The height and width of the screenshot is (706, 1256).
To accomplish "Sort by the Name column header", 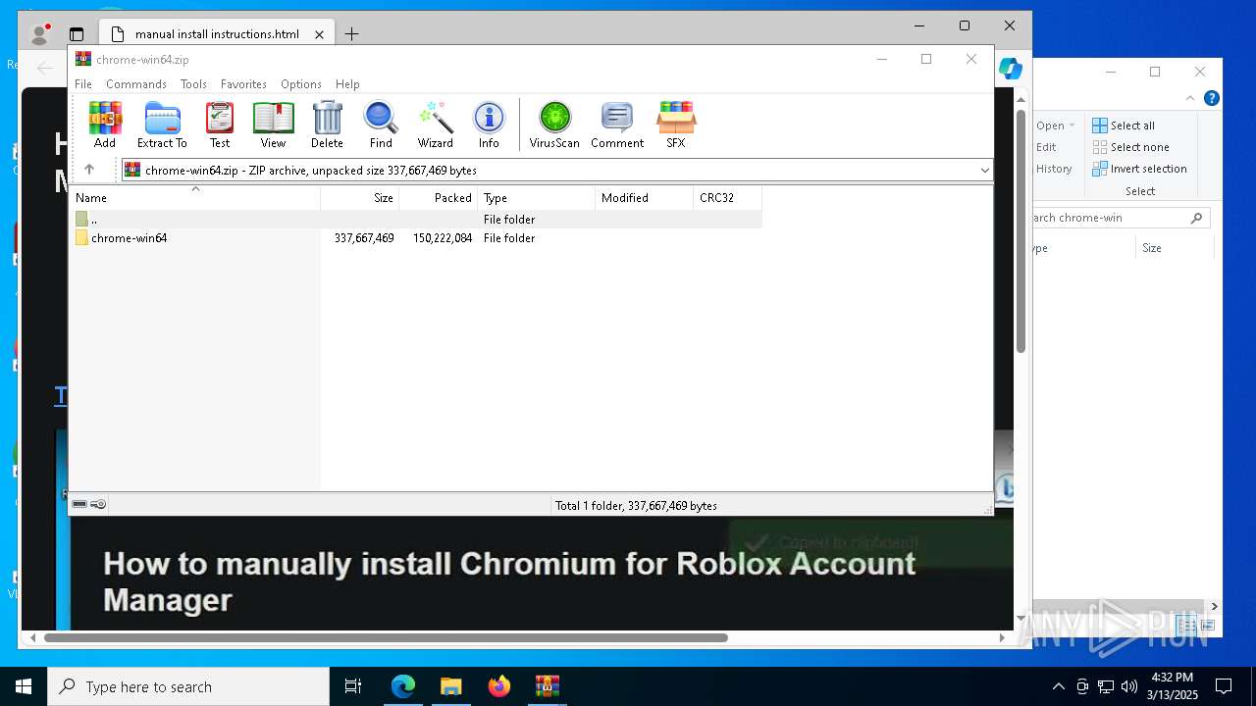I will [x=195, y=197].
